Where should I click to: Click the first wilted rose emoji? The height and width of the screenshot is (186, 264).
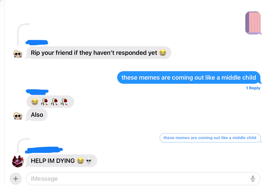(45, 102)
